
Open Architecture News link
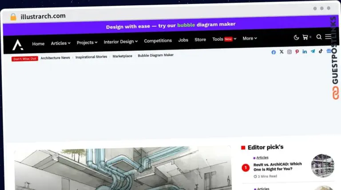(x=55, y=58)
